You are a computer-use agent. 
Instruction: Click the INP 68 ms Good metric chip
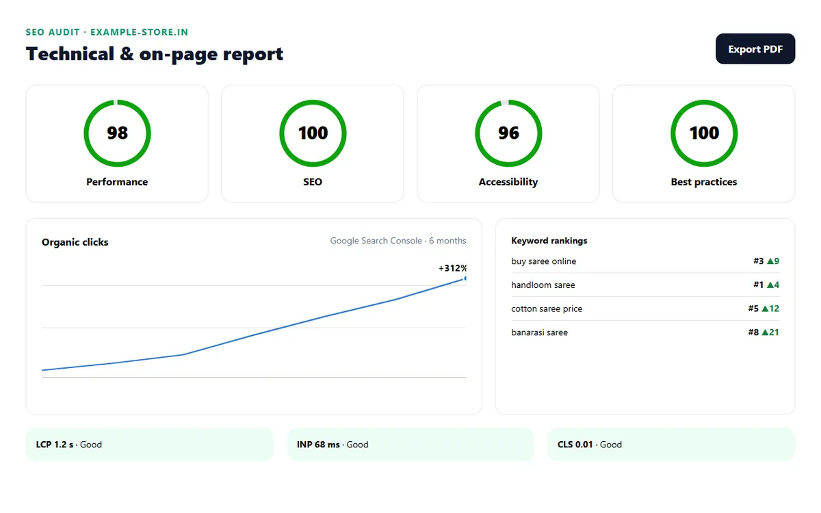pos(410,445)
